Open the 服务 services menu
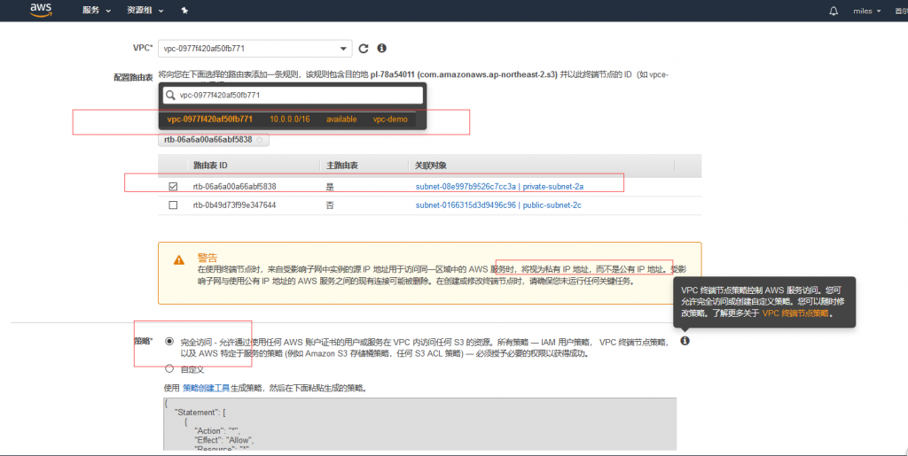The image size is (908, 456). pos(96,11)
